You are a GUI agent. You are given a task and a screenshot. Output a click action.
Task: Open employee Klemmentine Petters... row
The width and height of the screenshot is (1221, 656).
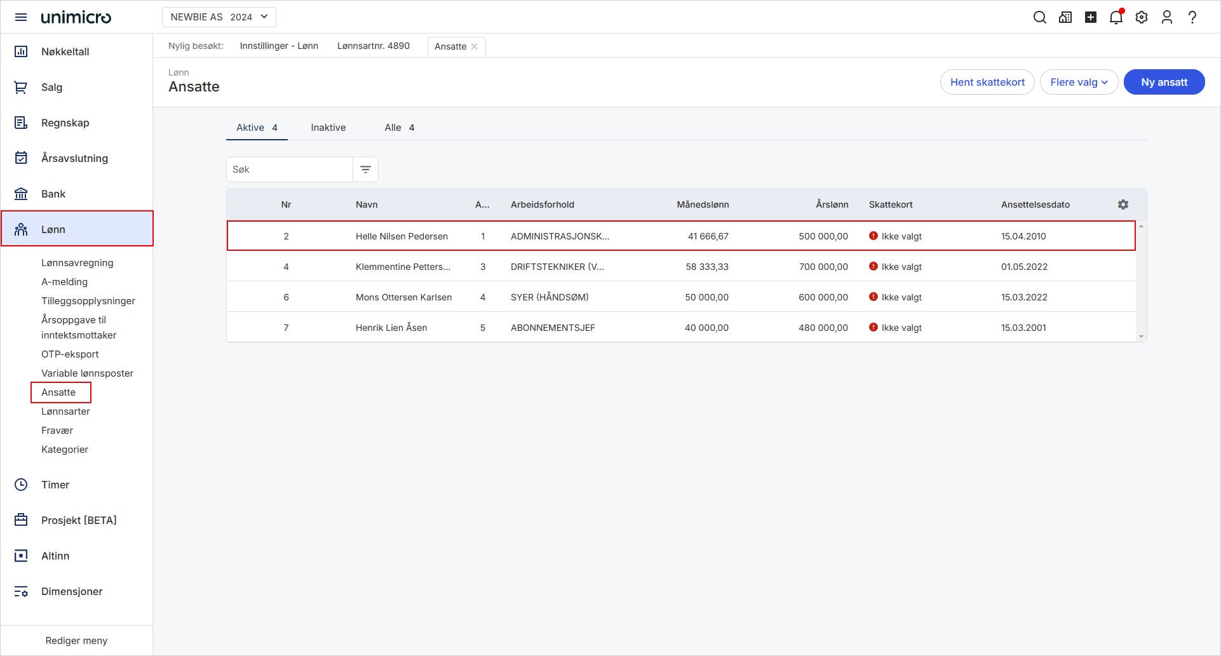pos(681,267)
